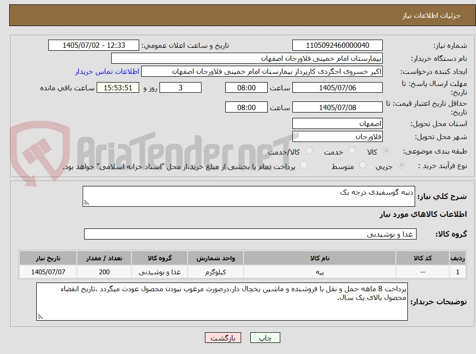
Task: Click the response deadline hour 08:00 field
Action: (246, 88)
